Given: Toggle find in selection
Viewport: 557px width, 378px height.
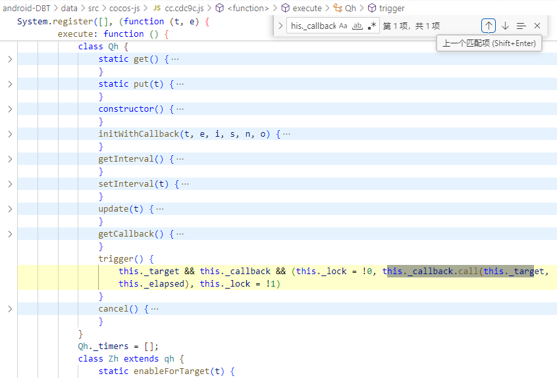Looking at the screenshot, I should (x=521, y=26).
